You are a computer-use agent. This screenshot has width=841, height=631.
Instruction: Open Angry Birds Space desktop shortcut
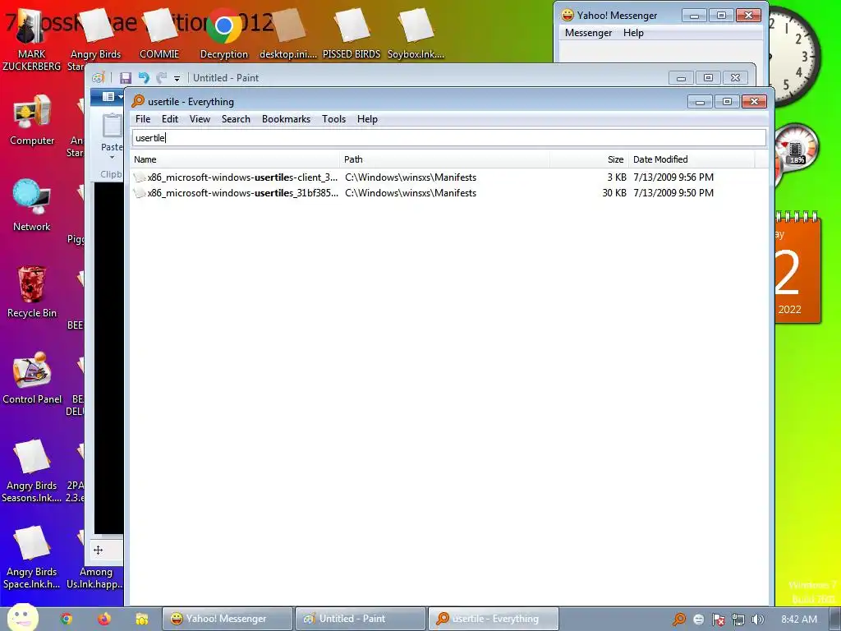[32, 558]
